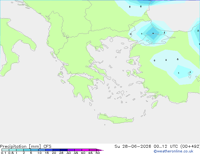Click the island of Crete on the map

(x=115, y=118)
